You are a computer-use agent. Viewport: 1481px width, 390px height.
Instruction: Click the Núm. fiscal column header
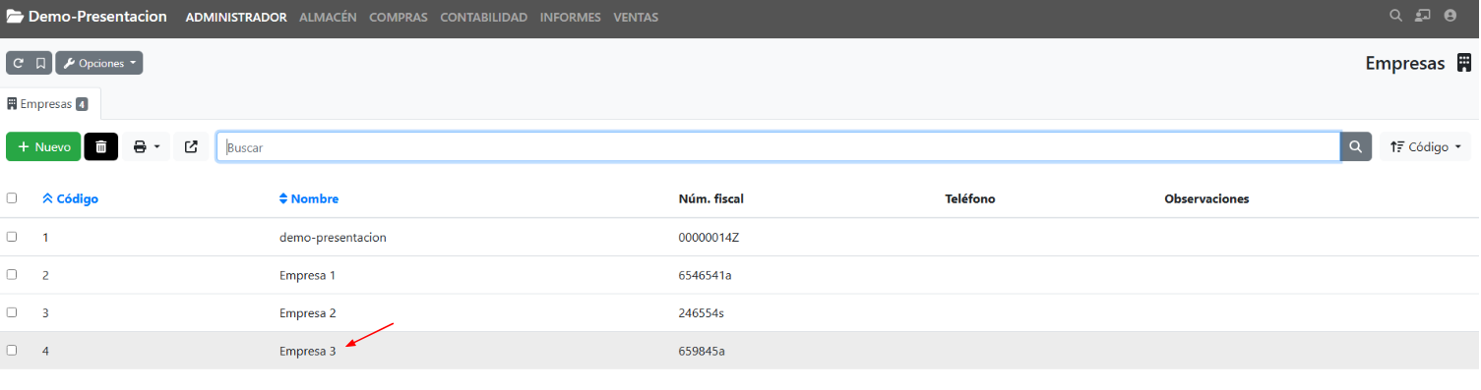(711, 199)
